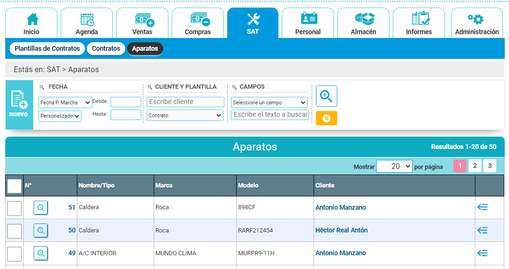Check the box for aparato 50

(14, 231)
